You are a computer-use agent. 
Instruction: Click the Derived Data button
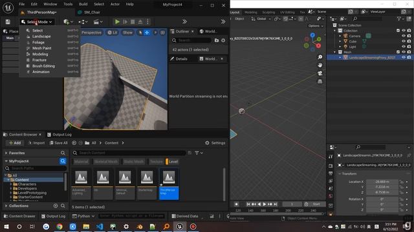point(185,217)
